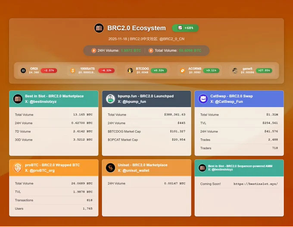The width and height of the screenshot is (293, 227).
Task: Click the gamefi token icon
Action: [235, 71]
